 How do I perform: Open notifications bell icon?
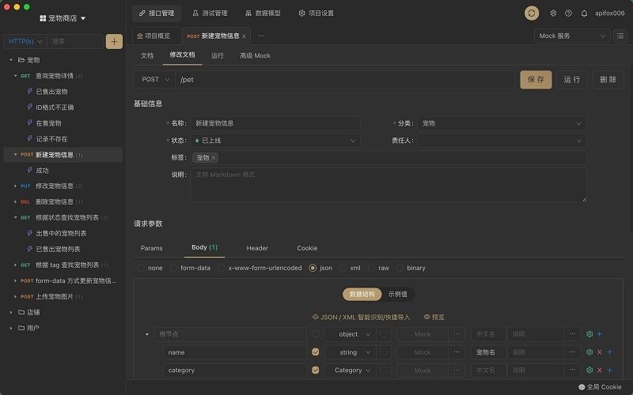[x=584, y=13]
